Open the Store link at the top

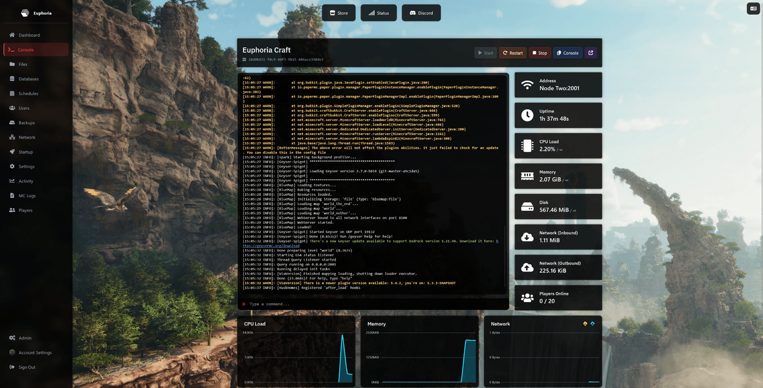[x=338, y=13]
